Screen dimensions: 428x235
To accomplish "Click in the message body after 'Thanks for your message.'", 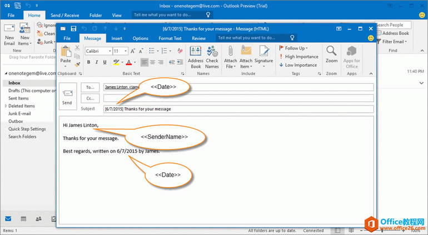I will (x=119, y=138).
